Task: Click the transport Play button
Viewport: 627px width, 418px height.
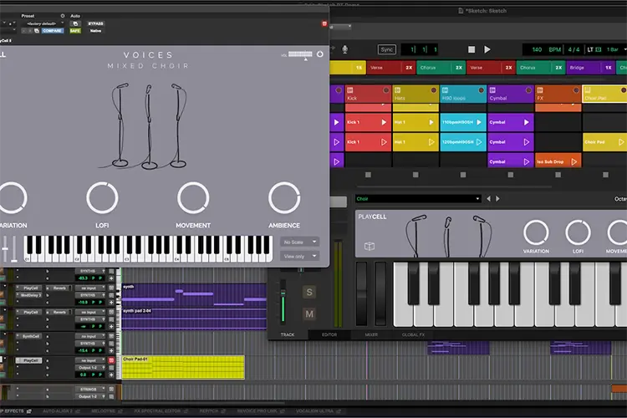Action: 487,49
